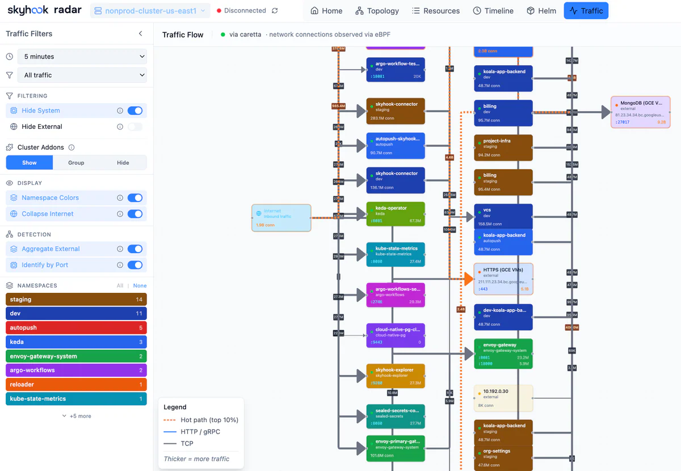Open the nonprod-cluster-us-east1 cluster selector
The width and height of the screenshot is (681, 471).
tap(150, 11)
